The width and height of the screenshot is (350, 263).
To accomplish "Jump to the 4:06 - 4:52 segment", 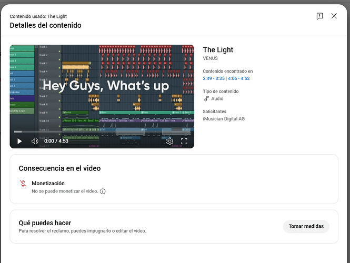I will tap(239, 78).
